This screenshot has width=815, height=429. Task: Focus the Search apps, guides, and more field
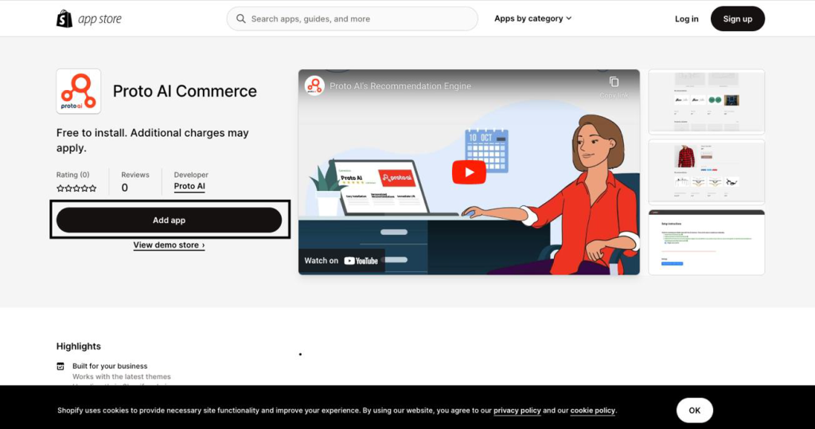(352, 19)
